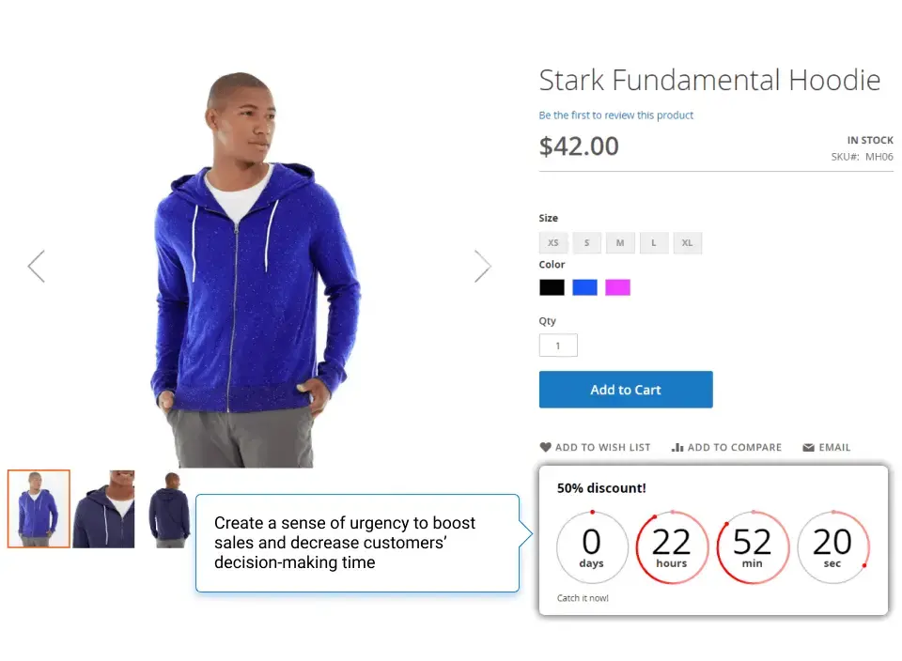Choose size L option
This screenshot has height=661, width=902.
click(654, 243)
